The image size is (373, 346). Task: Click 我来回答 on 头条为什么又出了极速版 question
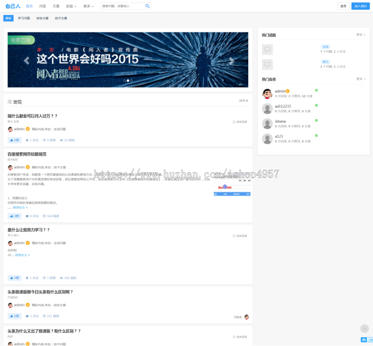[240, 337]
